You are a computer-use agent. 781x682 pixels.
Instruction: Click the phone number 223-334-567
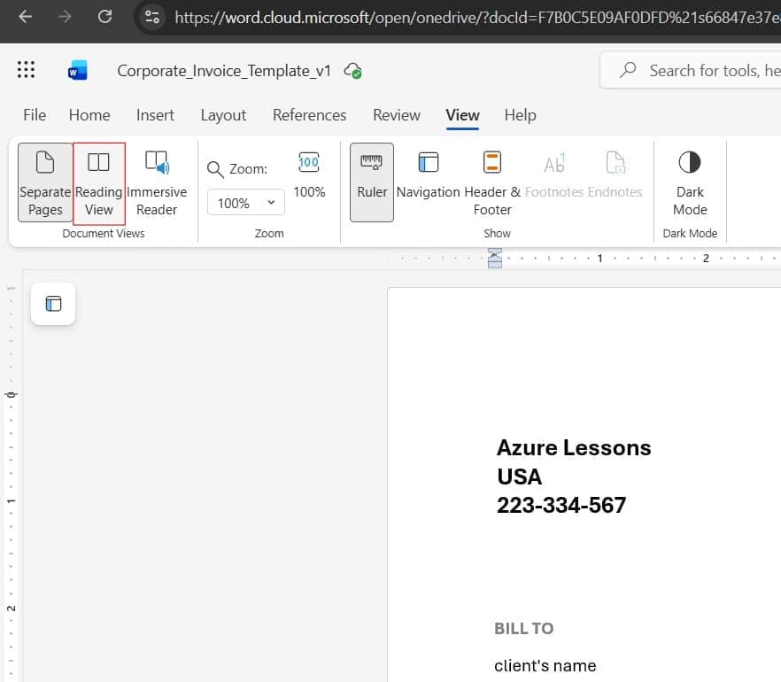[561, 505]
